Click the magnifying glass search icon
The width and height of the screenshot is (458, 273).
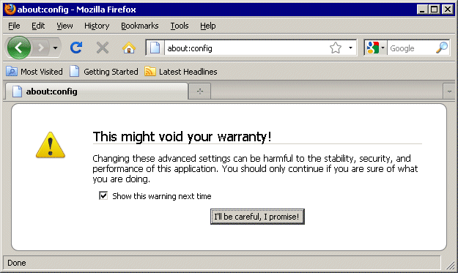(442, 48)
